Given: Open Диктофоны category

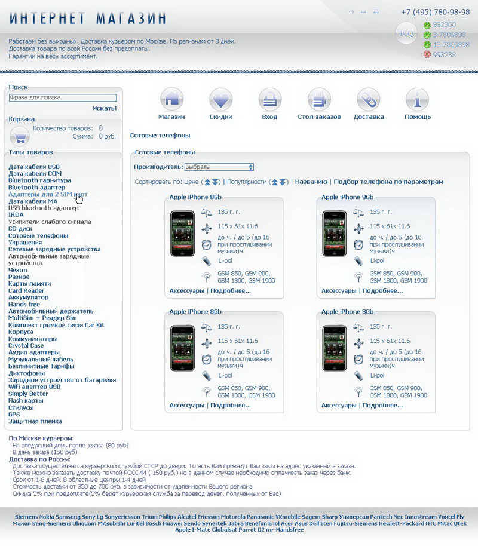Looking at the screenshot, I should 26,373.
